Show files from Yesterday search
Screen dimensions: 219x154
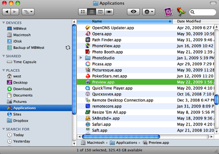pos(19,141)
